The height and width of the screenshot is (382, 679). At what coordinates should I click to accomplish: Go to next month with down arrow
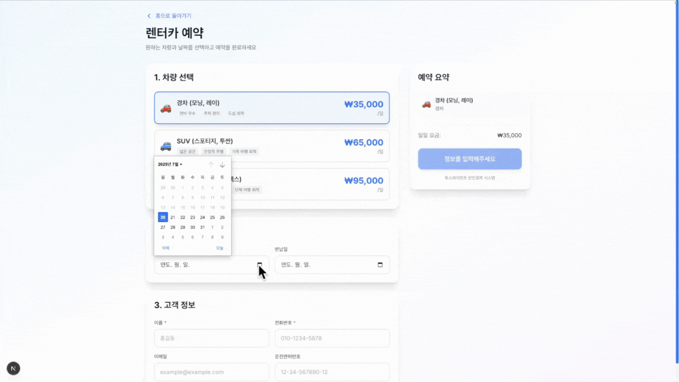click(222, 164)
